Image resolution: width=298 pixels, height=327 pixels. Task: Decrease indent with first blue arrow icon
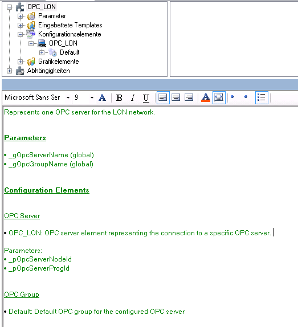click(x=232, y=97)
